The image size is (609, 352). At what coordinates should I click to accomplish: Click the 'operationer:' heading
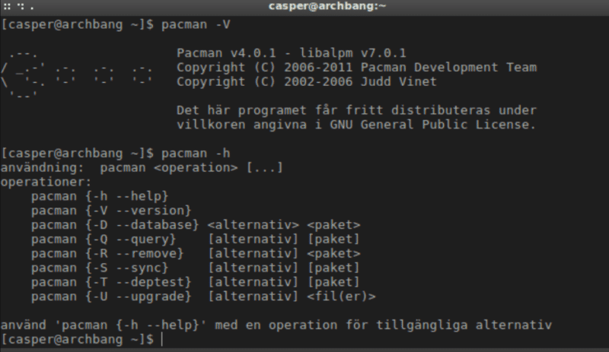[46, 182]
